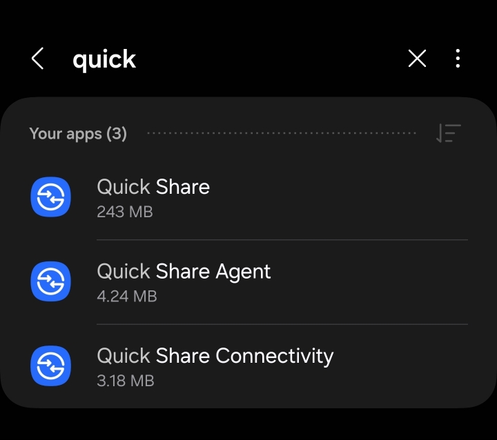Tap empty space right of Quick Share
Viewport: 497px width, 440px height.
[x=339, y=198]
